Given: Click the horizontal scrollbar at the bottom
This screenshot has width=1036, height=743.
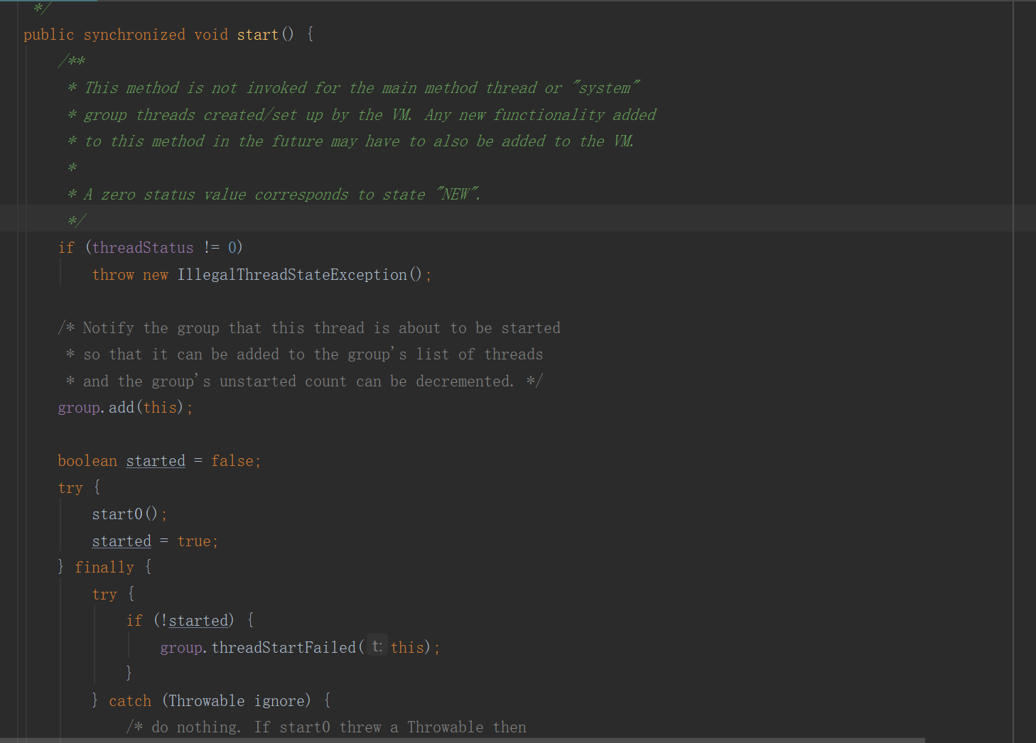Looking at the screenshot, I should [x=462, y=740].
